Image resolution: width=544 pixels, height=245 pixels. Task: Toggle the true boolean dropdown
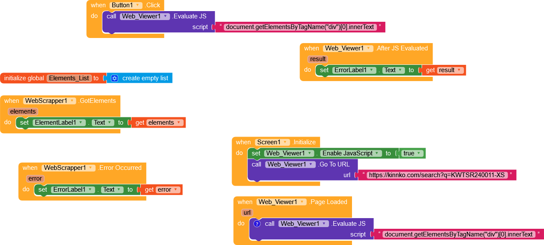click(413, 153)
